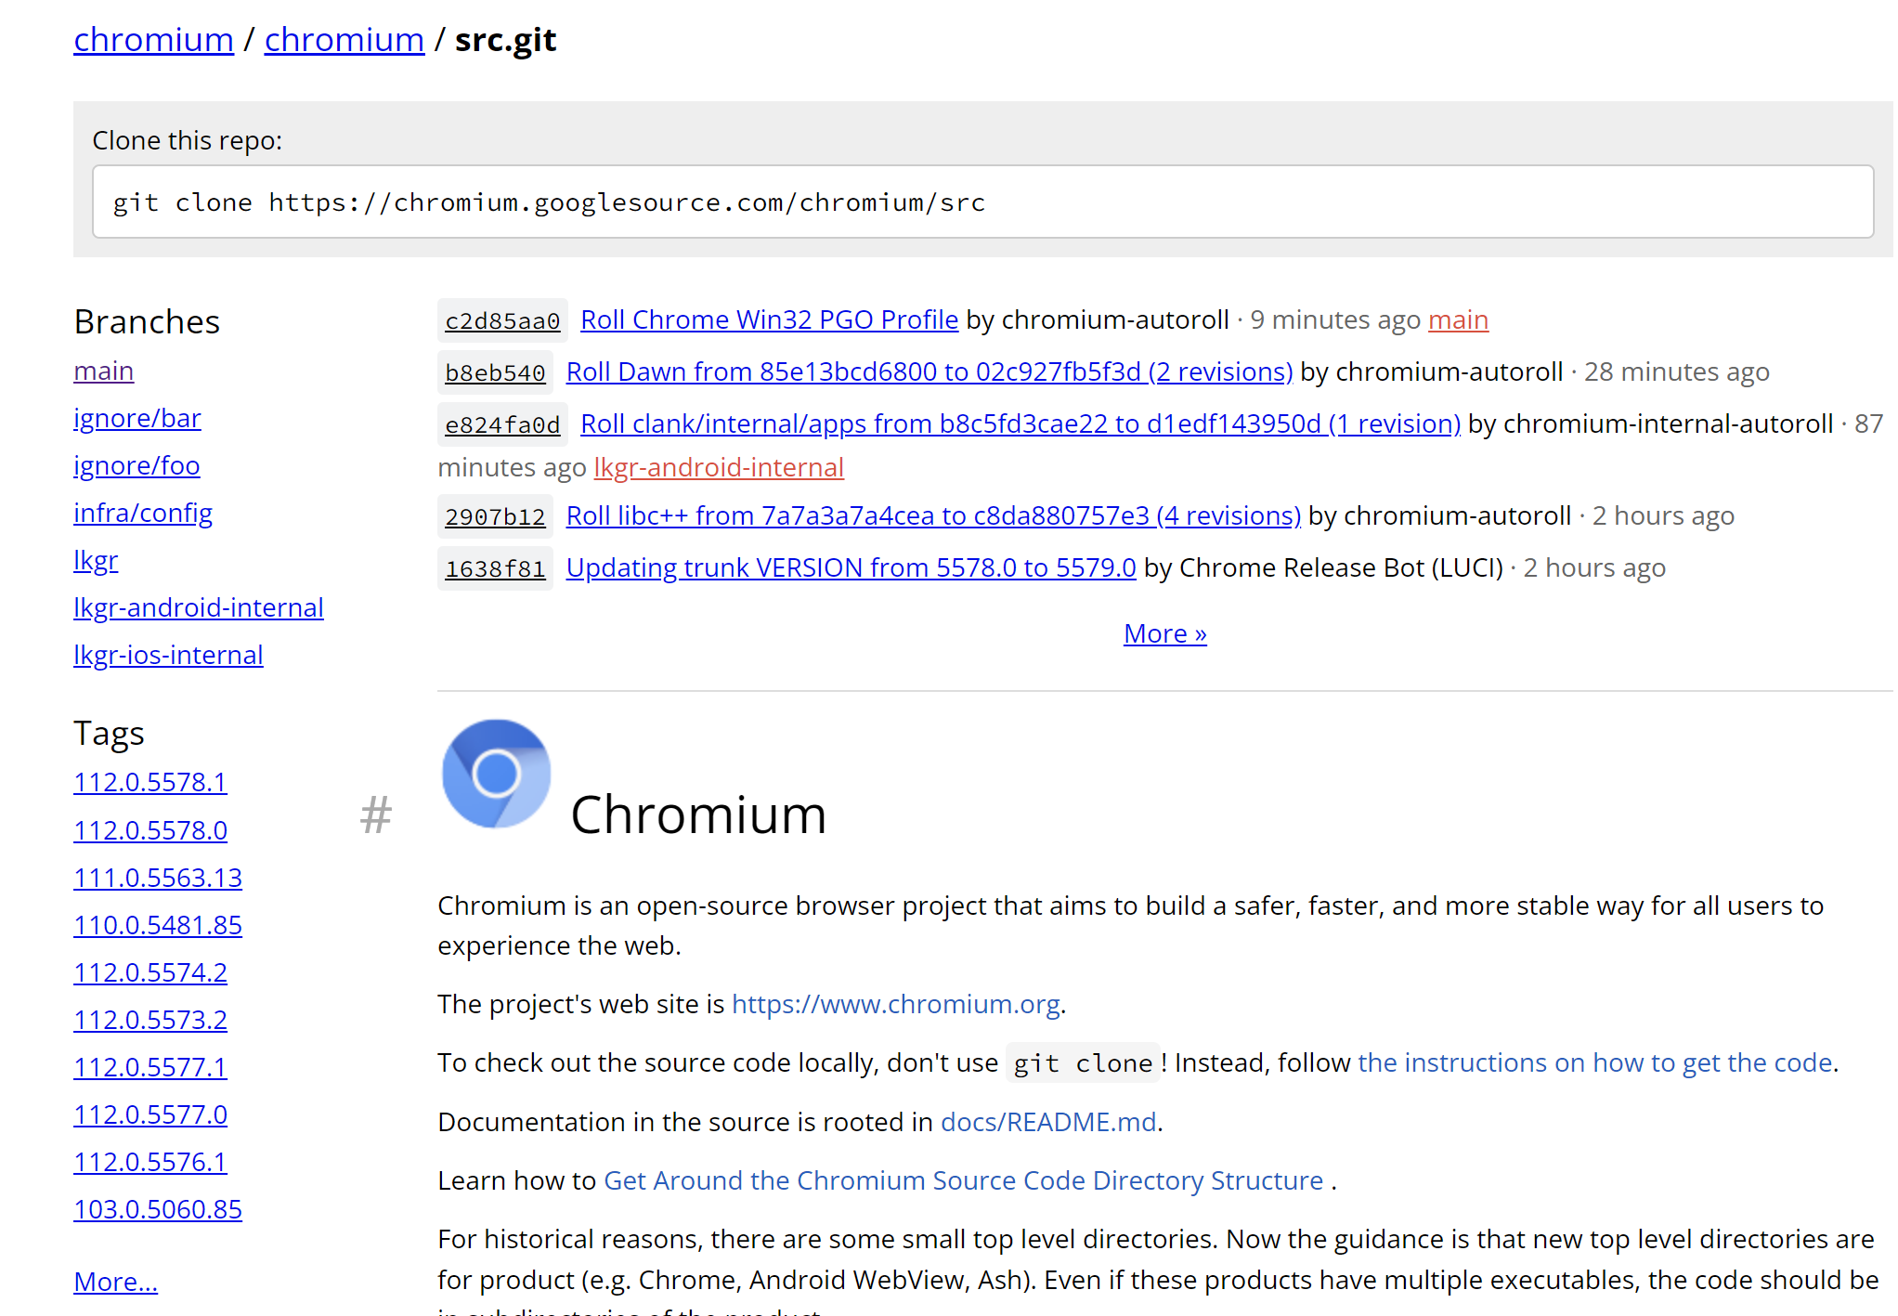Open tag 103.0.5060.85
1898x1316 pixels.
157,1209
